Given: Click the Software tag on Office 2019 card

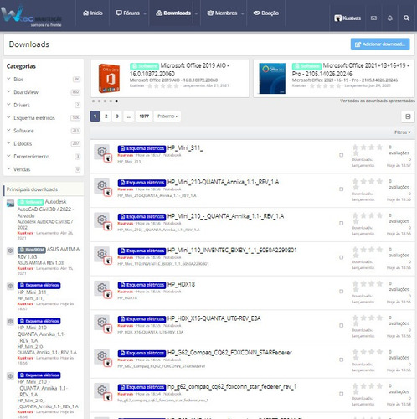Looking at the screenshot, I should pos(144,66).
